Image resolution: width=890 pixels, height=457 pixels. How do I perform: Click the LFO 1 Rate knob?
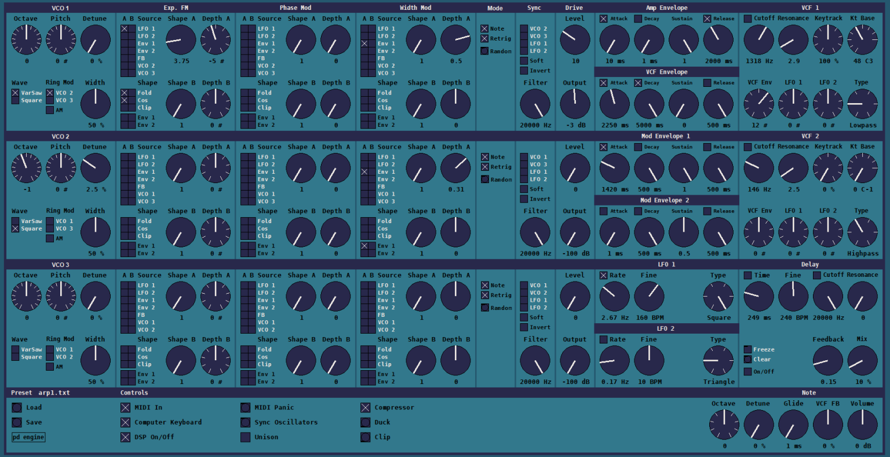click(x=614, y=297)
